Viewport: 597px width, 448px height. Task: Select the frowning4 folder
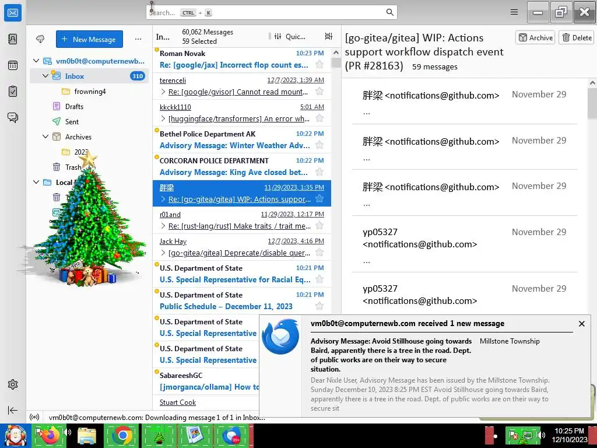click(x=89, y=92)
